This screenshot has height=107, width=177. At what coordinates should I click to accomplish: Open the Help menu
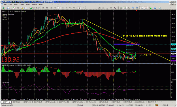click(41, 5)
